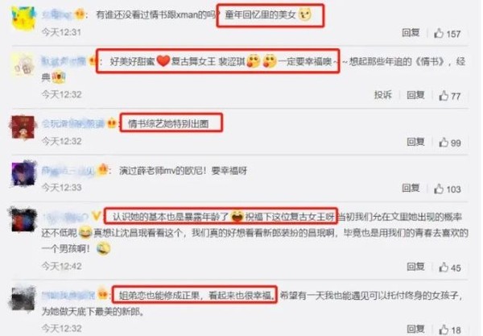This screenshot has width=483, height=336.
Task: Open the Pikachu avatar profile
Action: click(x=23, y=19)
